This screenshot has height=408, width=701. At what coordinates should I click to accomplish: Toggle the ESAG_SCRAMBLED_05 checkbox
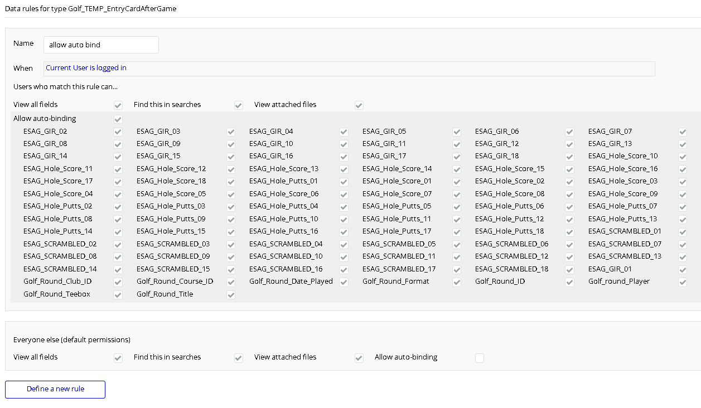pyautogui.click(x=457, y=244)
